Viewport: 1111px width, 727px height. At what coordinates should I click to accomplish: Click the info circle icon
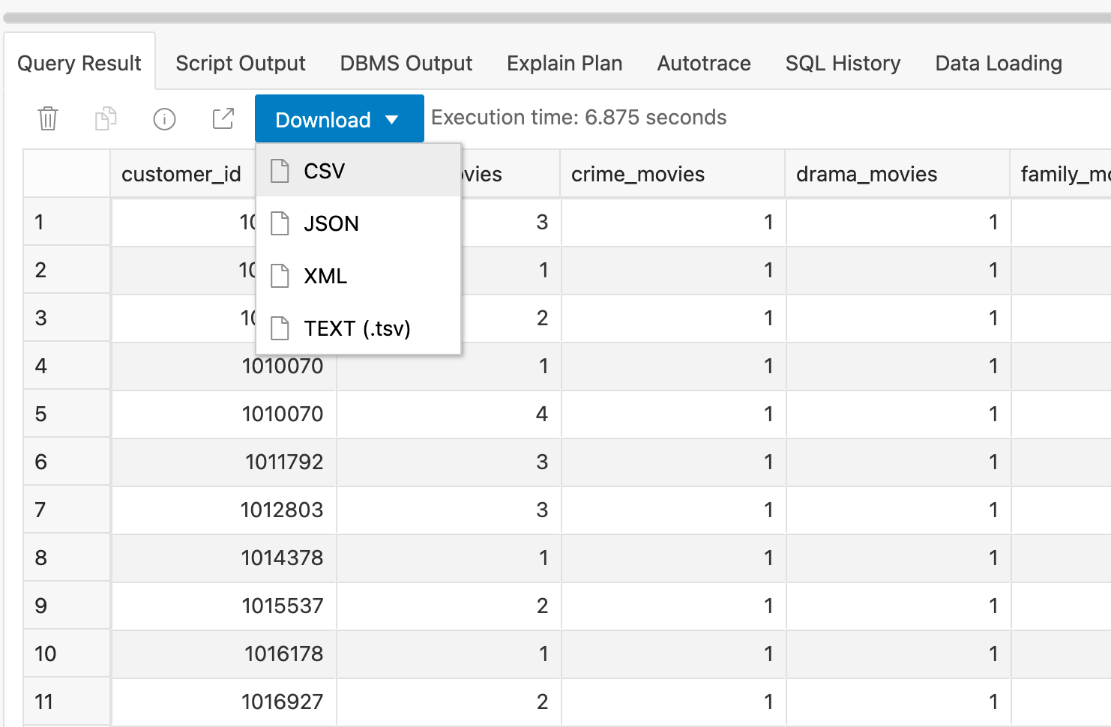coord(164,118)
